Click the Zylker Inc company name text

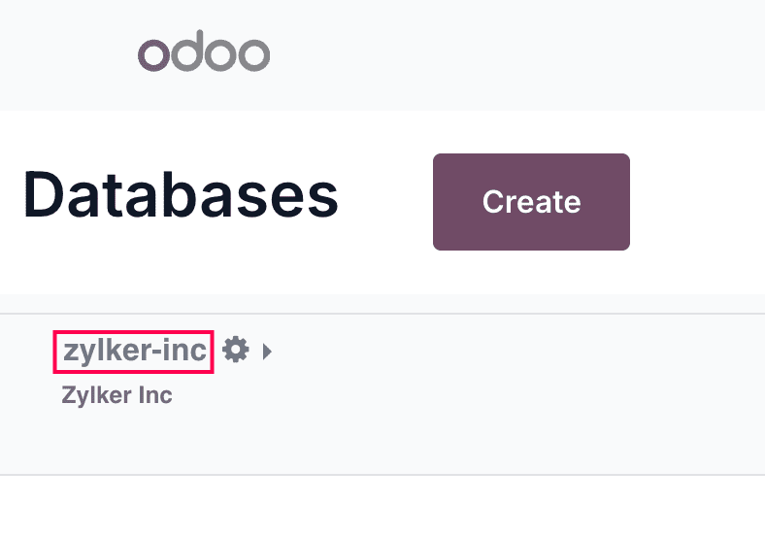click(x=116, y=396)
